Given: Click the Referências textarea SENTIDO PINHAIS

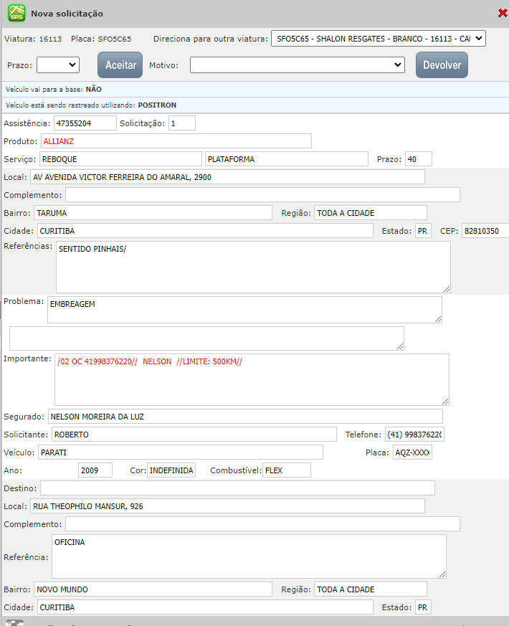Looking at the screenshot, I should 253,267.
